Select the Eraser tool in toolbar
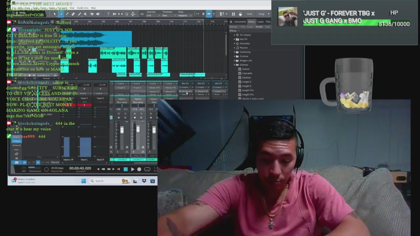Screen dimensions: 420x236 pos(73,14)
